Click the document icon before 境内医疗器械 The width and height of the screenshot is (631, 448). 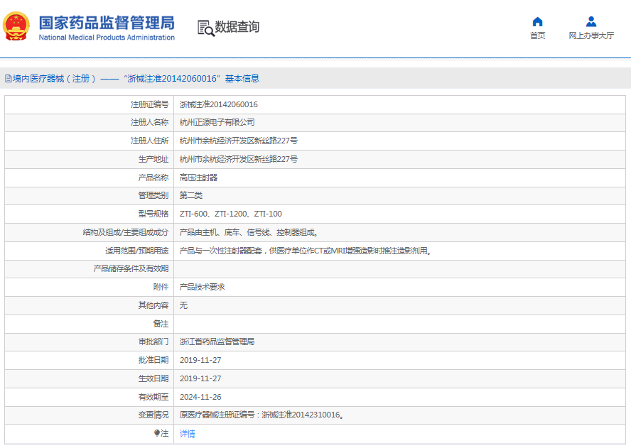click(8, 79)
